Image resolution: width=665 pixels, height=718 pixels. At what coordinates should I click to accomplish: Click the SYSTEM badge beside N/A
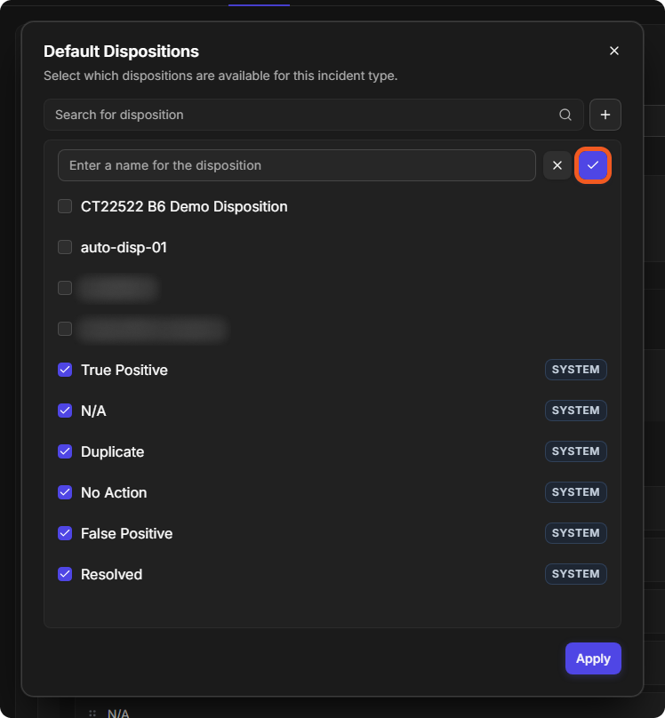point(576,411)
